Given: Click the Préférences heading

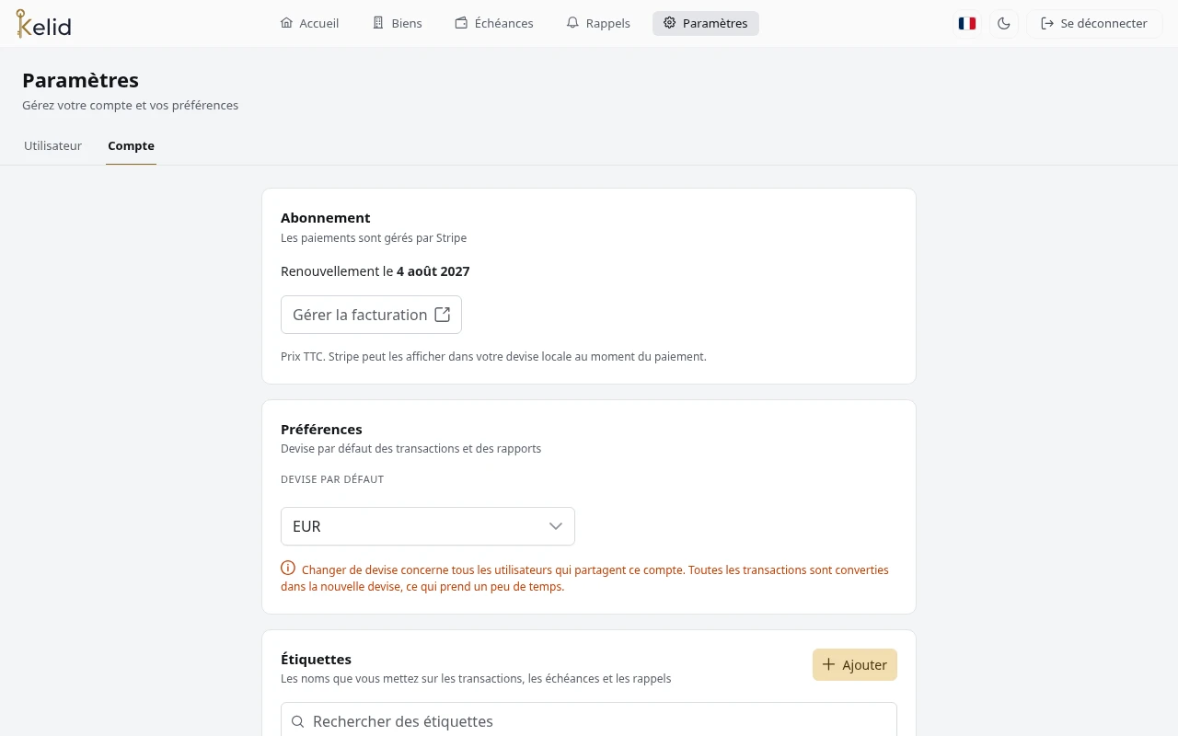Looking at the screenshot, I should tap(321, 430).
